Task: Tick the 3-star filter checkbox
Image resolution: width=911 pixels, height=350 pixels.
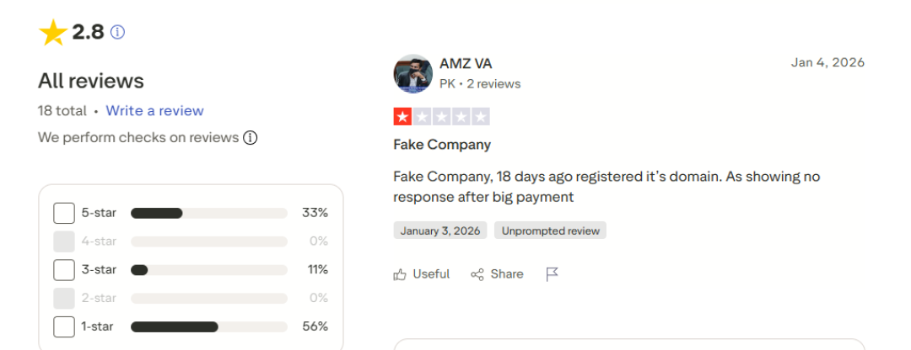Action: click(64, 270)
